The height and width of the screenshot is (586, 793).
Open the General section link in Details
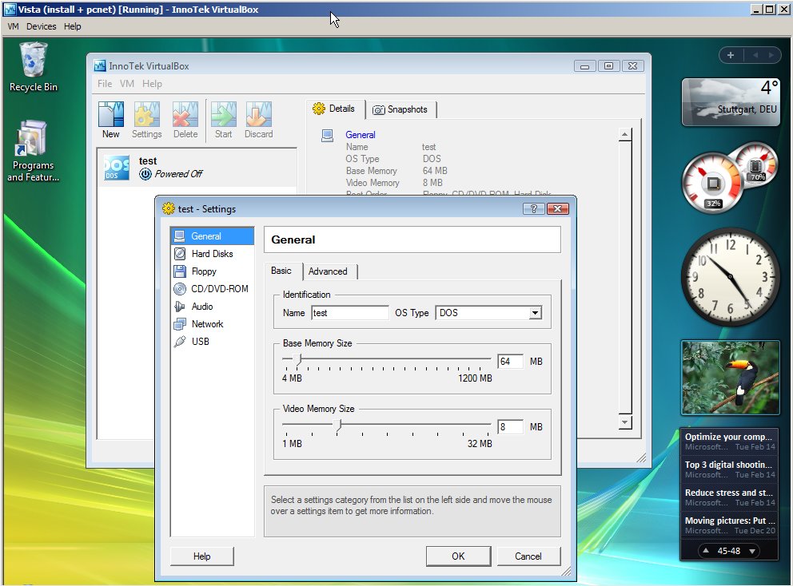pyautogui.click(x=360, y=135)
